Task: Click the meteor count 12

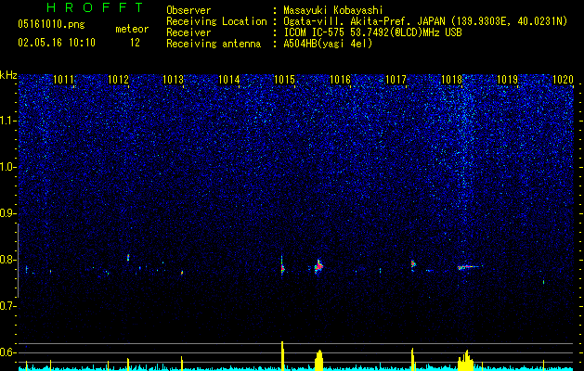Action: point(135,43)
